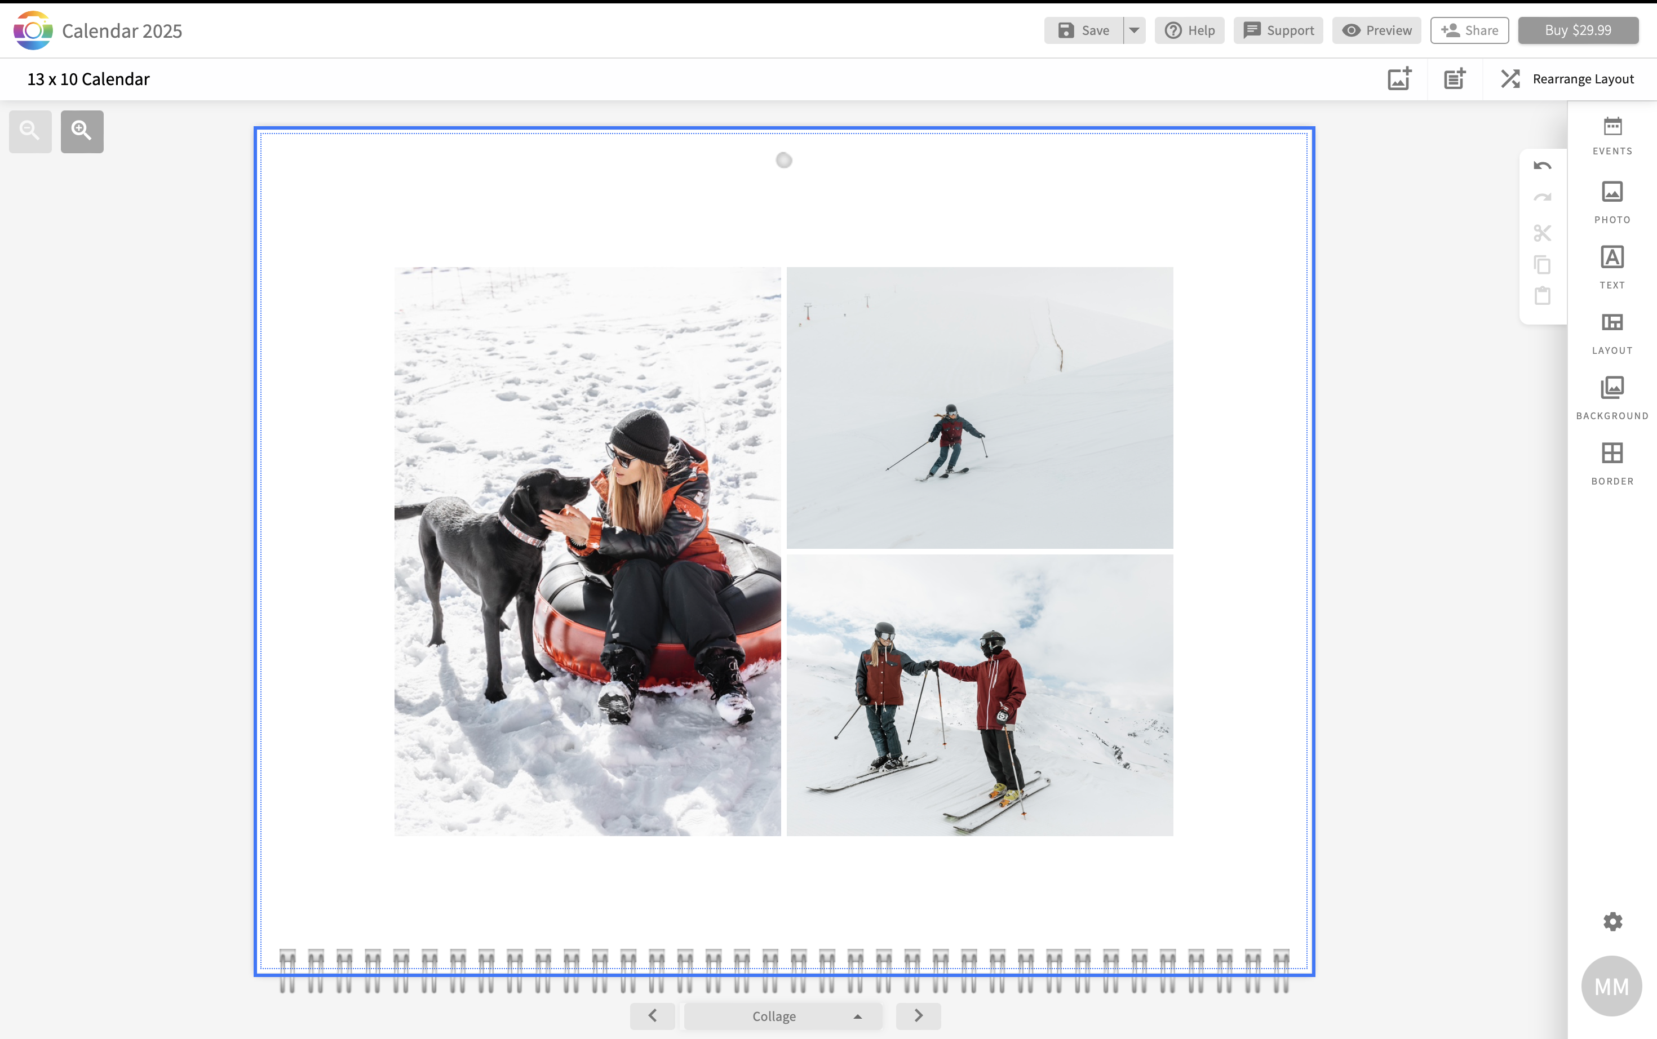Zoom out with the magnifier minus
The height and width of the screenshot is (1039, 1657).
coord(30,131)
